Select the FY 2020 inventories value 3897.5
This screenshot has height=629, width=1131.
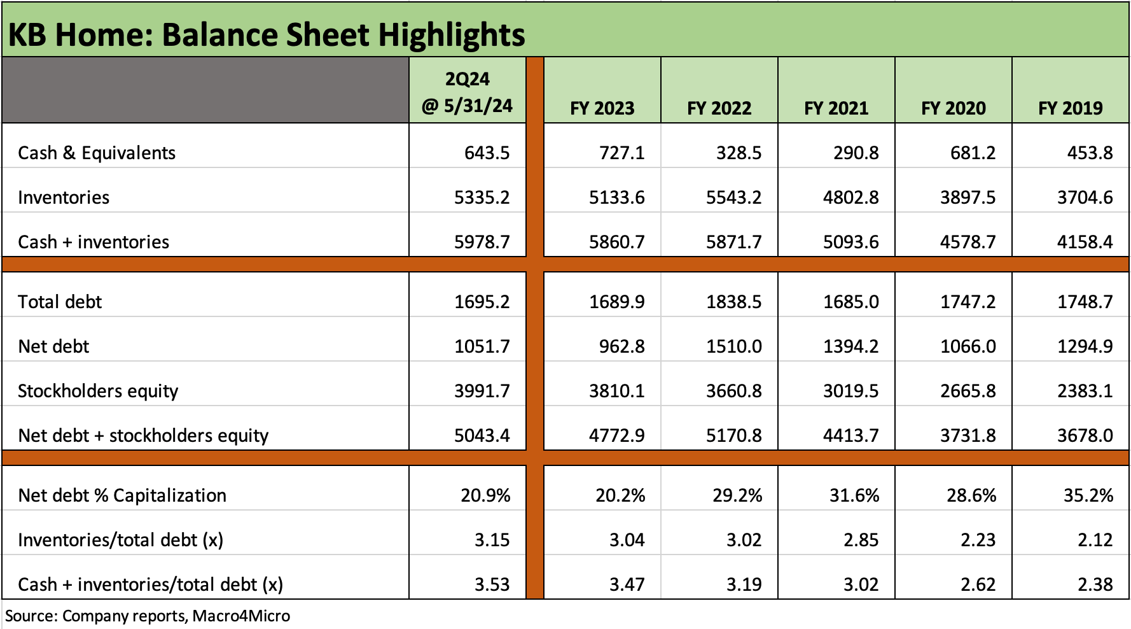click(968, 197)
